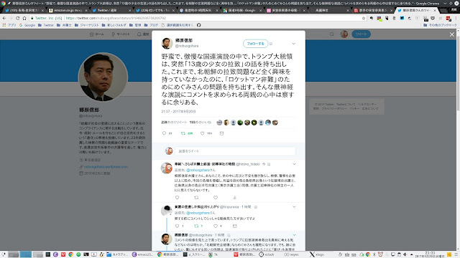Like icon under the @hinpanosa tweet

pyautogui.click(x=216, y=226)
